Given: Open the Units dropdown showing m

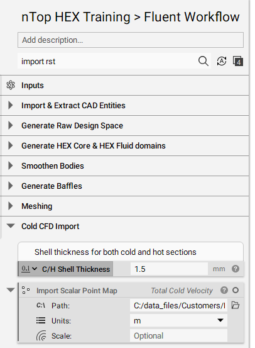Looking at the screenshot, I should (x=178, y=320).
